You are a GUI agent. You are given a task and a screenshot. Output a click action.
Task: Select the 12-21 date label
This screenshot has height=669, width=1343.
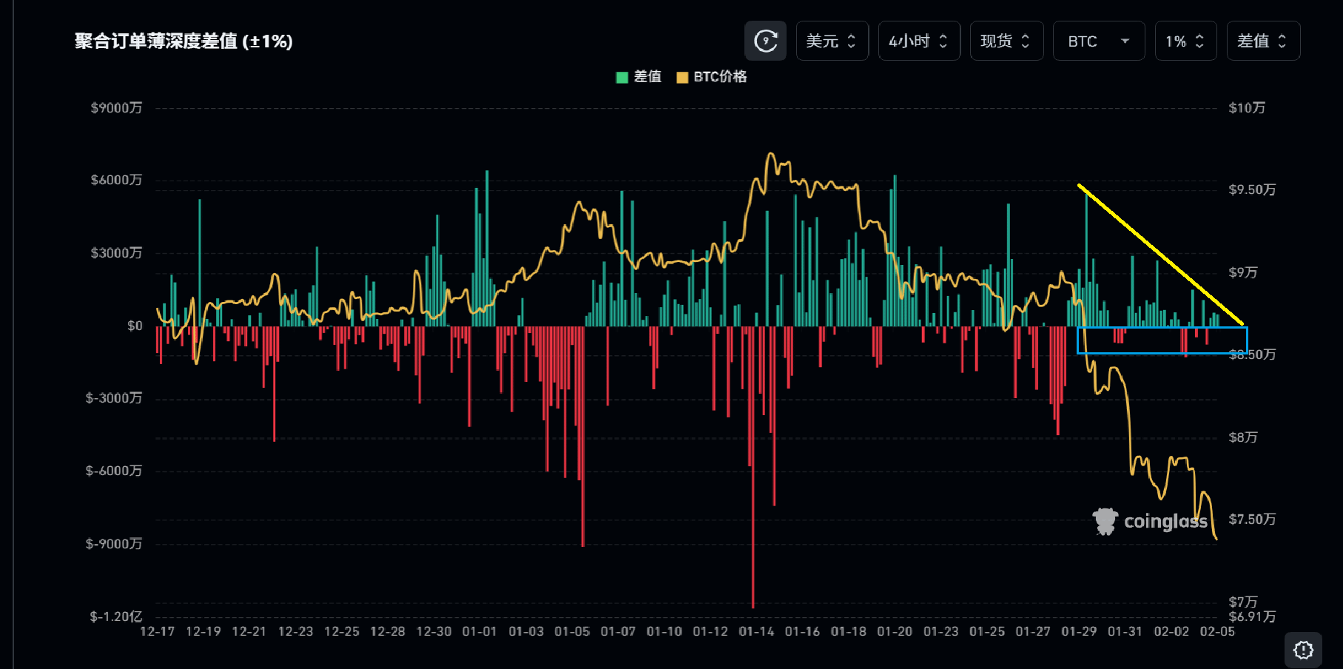249,631
